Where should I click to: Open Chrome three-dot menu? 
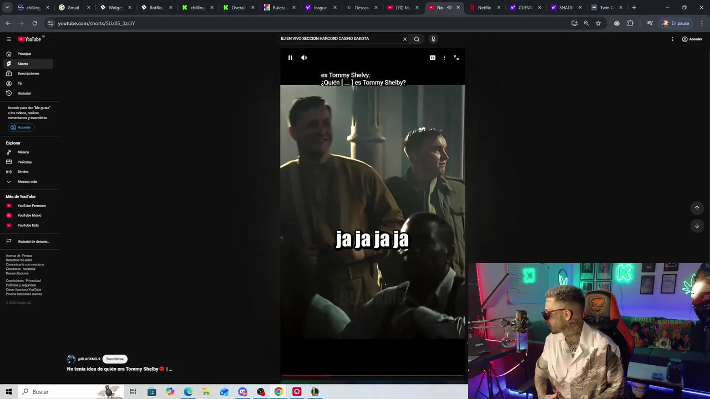coord(702,23)
